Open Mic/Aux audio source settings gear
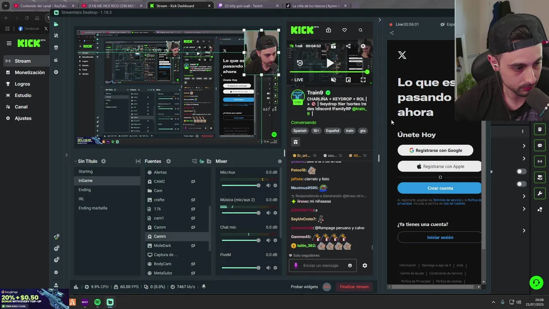 pyautogui.click(x=275, y=185)
